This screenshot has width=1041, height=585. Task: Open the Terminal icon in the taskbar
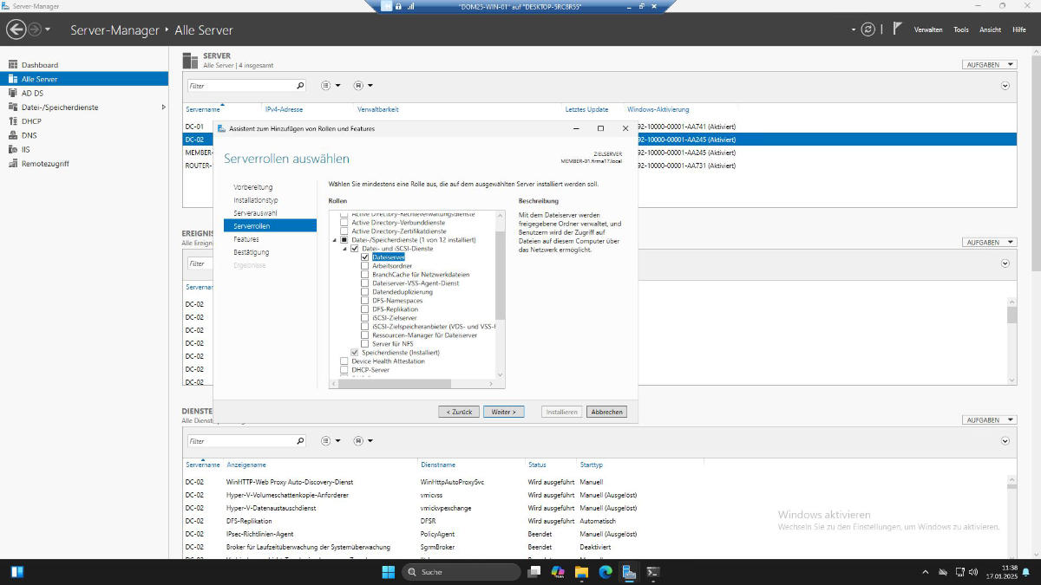click(653, 572)
